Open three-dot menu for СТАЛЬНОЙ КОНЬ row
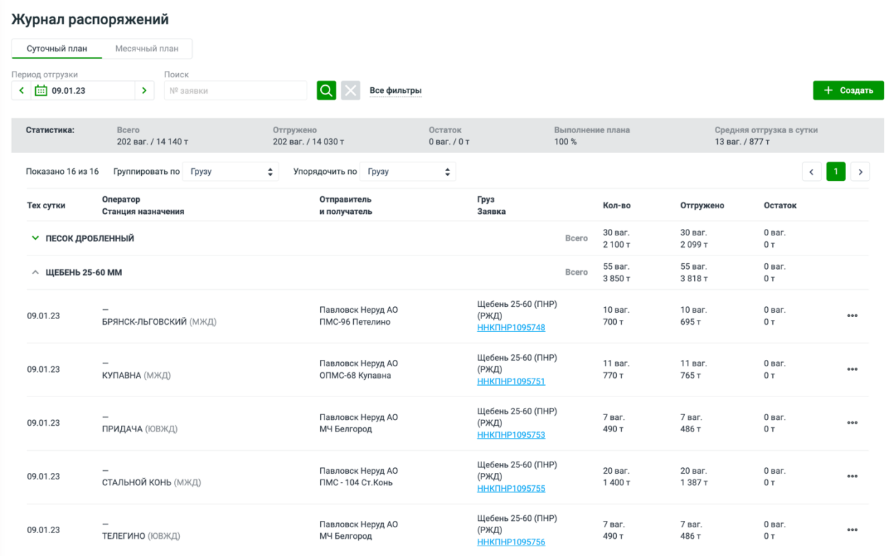Viewport: 894px width, 556px height. [852, 477]
